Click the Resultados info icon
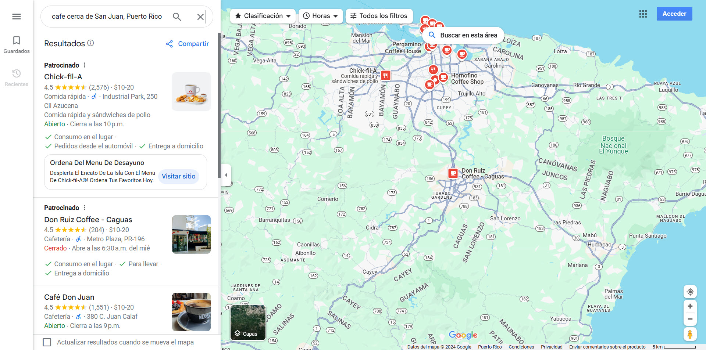Screen dimensions: 706x350 pos(90,43)
